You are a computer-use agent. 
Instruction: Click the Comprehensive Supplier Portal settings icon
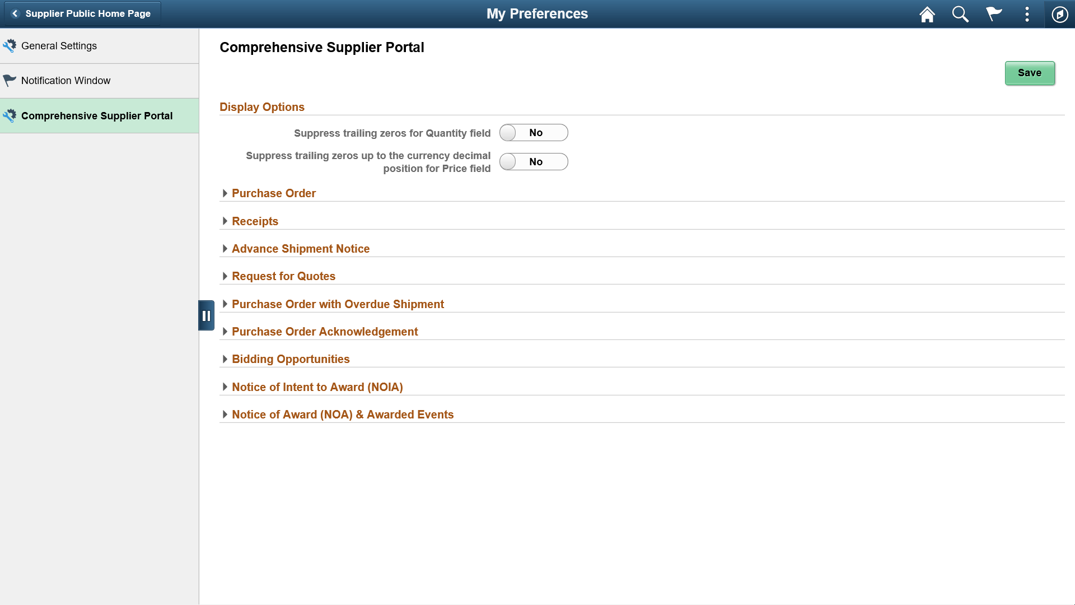coord(10,114)
